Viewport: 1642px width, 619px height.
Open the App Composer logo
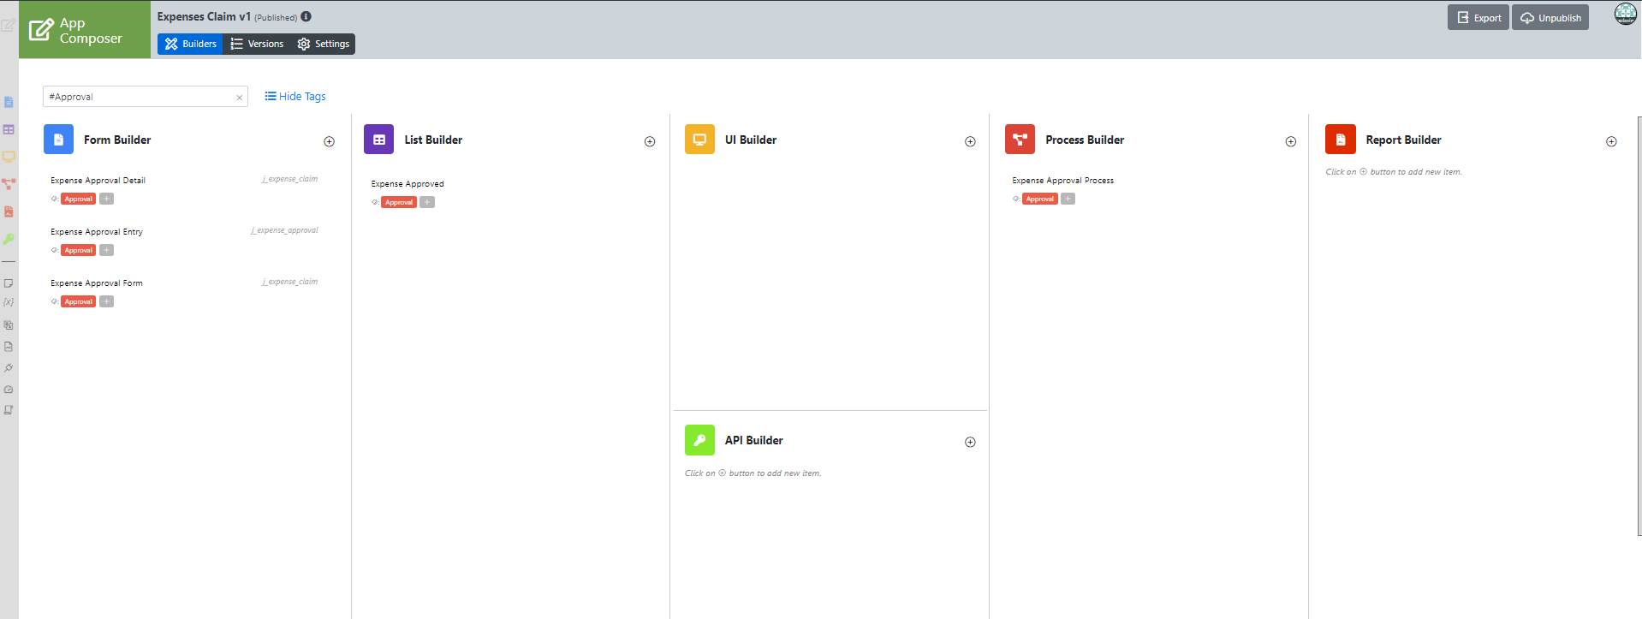click(84, 30)
